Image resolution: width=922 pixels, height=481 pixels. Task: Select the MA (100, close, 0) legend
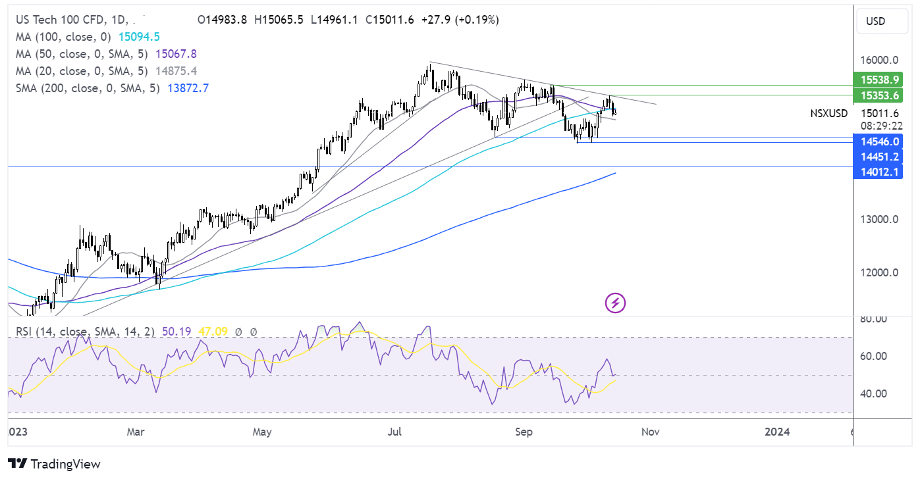[64, 37]
